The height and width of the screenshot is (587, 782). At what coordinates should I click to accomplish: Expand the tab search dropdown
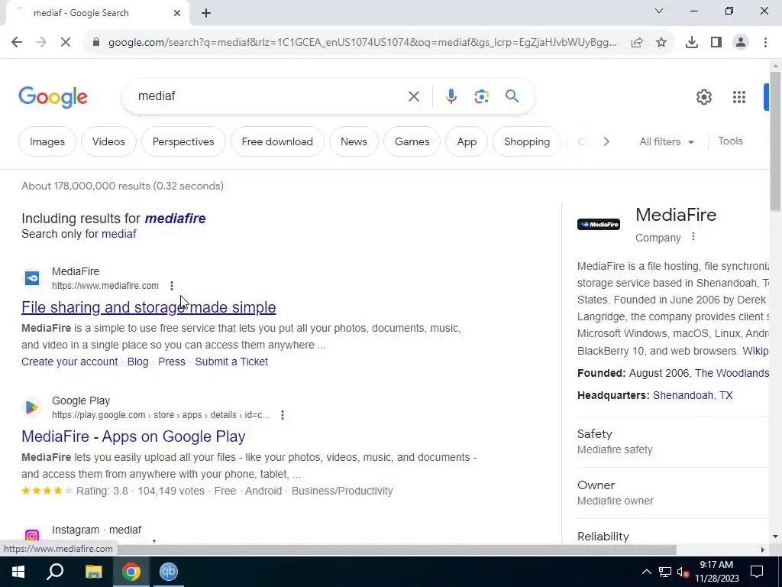click(659, 11)
